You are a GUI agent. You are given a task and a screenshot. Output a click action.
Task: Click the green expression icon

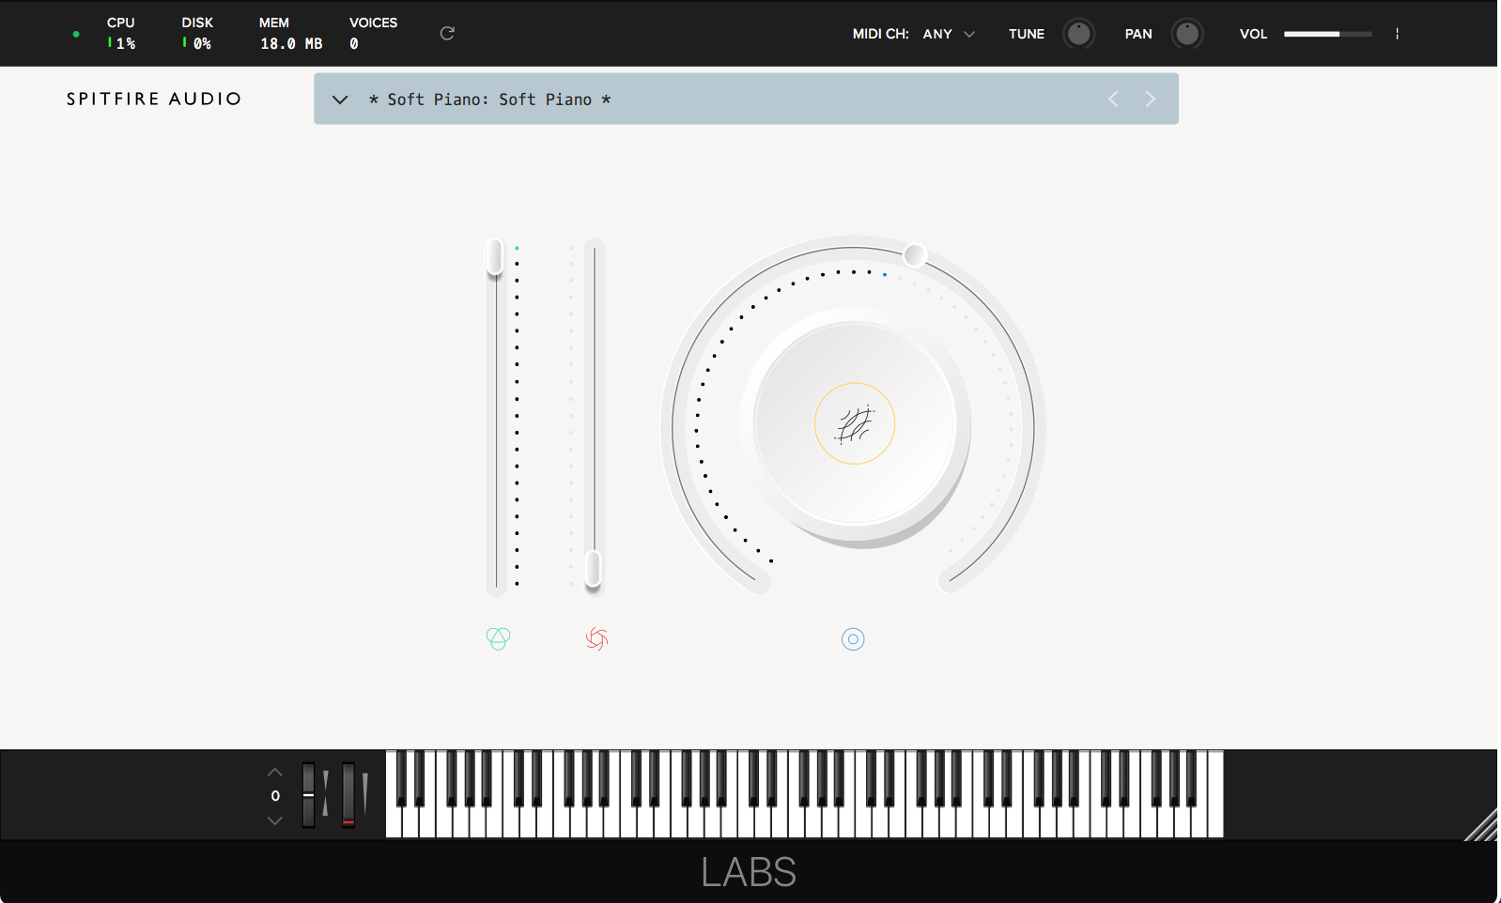click(498, 638)
